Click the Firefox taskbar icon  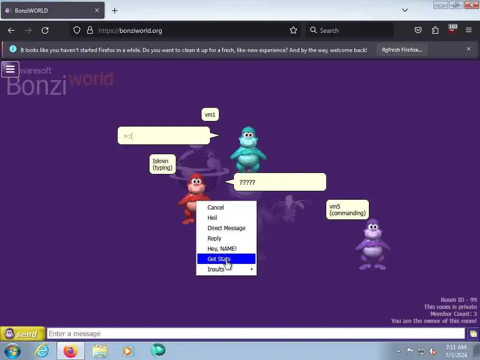click(x=70, y=351)
